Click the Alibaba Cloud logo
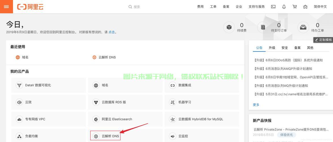This screenshot has height=142, width=333. pyautogui.click(x=30, y=7)
